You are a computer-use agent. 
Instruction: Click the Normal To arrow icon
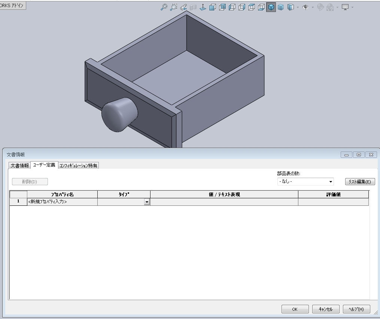pyautogui.click(x=203, y=7)
